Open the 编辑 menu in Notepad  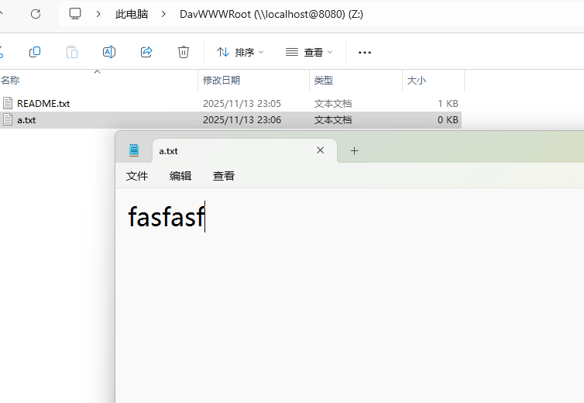(x=180, y=176)
